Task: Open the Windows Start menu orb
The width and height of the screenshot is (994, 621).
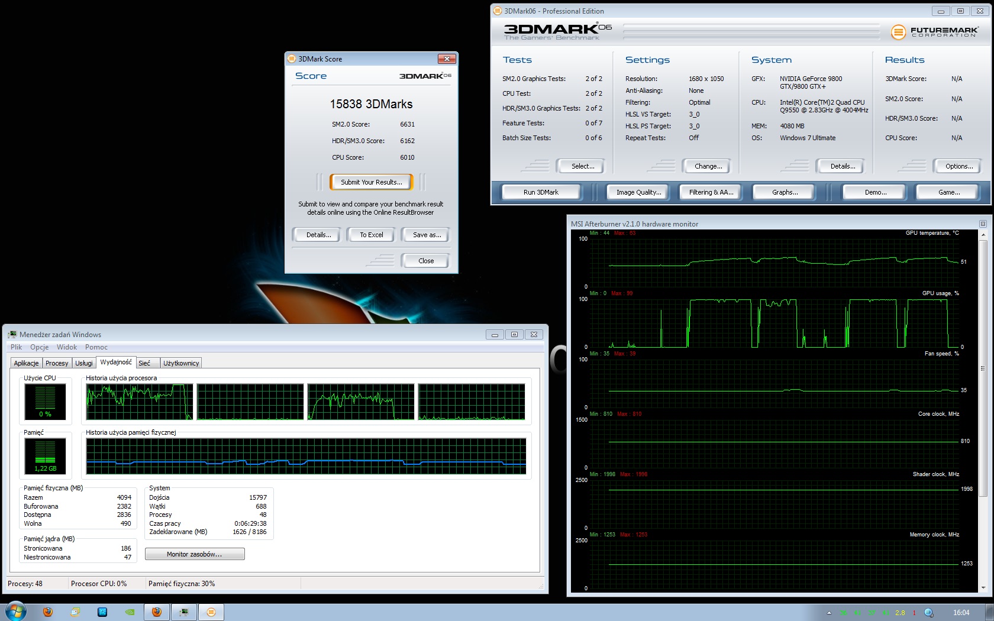Action: coord(15,612)
